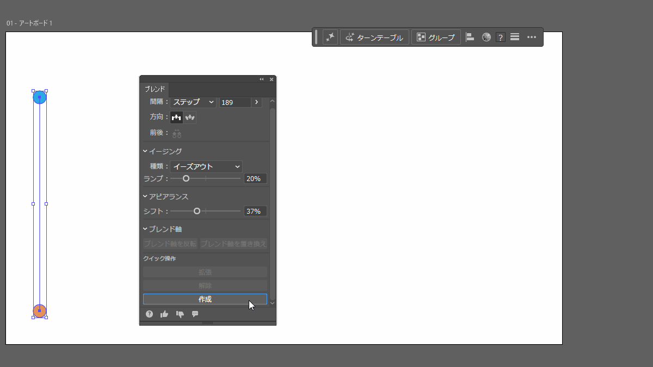Open the 間隔 ステップ dropdown

point(193,102)
